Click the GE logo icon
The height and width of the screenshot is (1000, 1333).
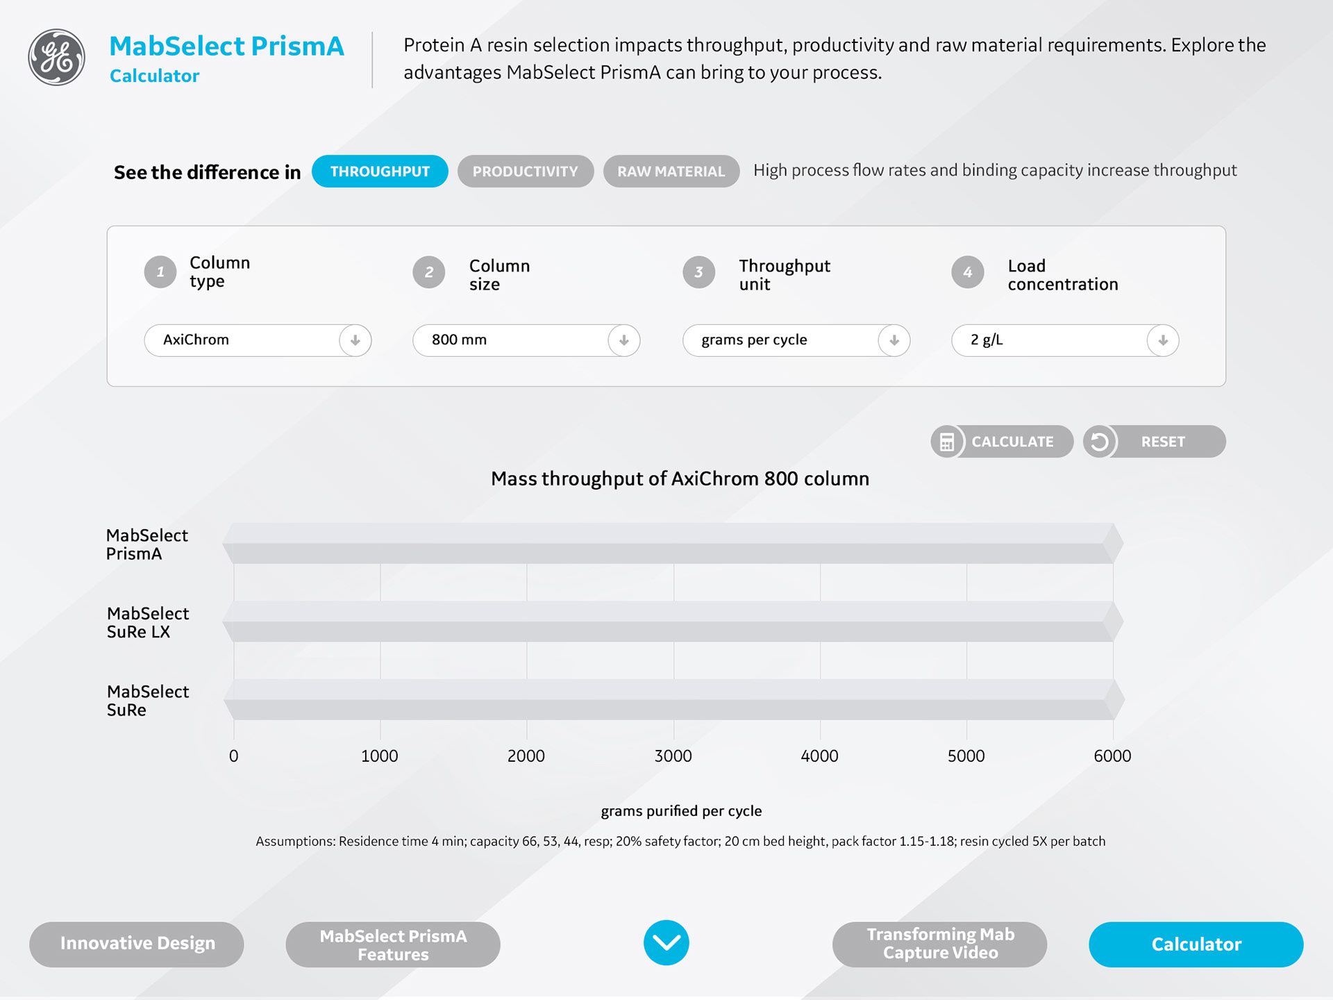tap(57, 58)
